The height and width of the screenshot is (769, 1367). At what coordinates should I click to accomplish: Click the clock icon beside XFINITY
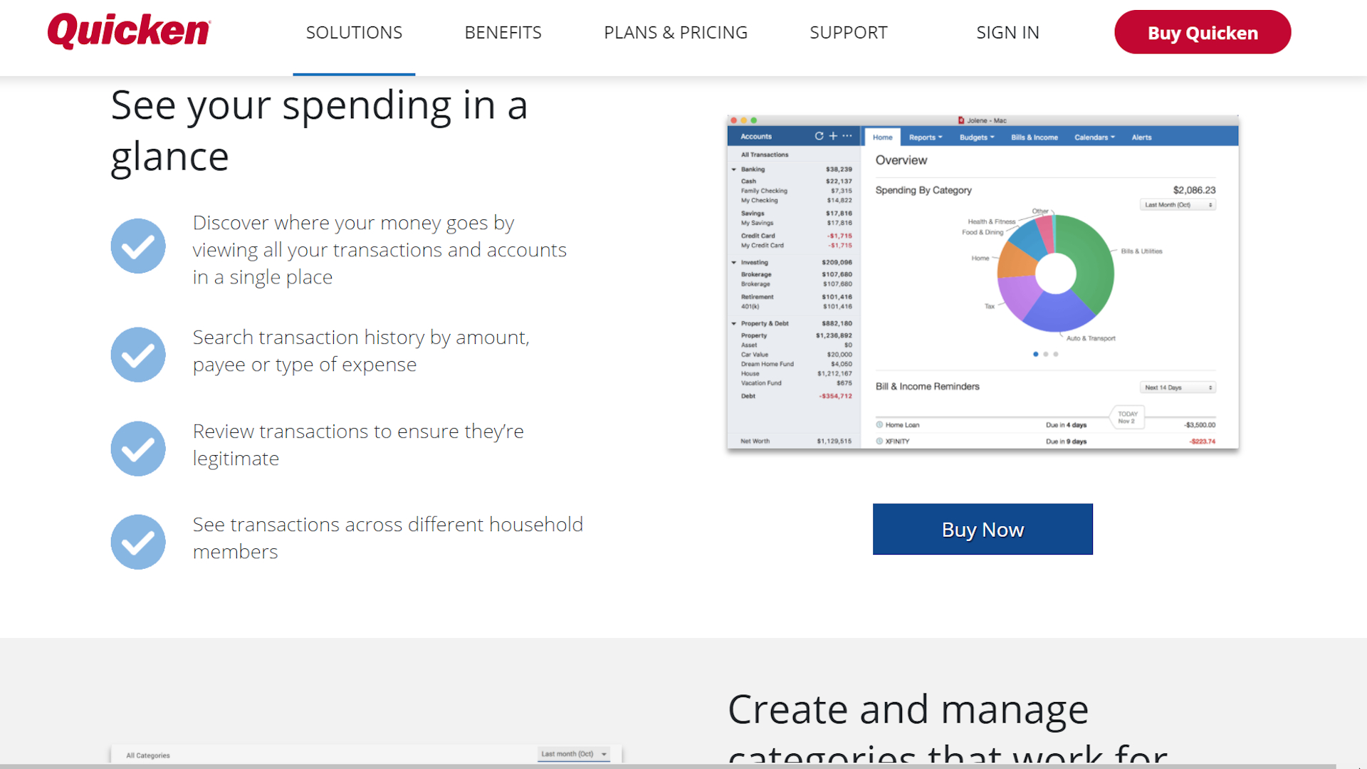(x=879, y=441)
